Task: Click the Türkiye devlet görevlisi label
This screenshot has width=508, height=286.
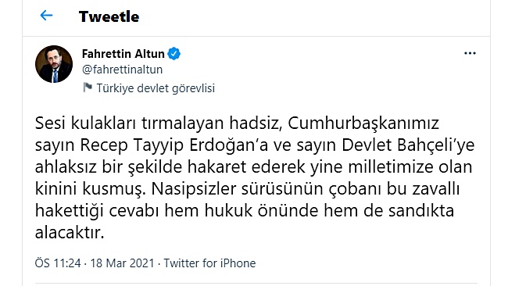Action: pos(156,88)
